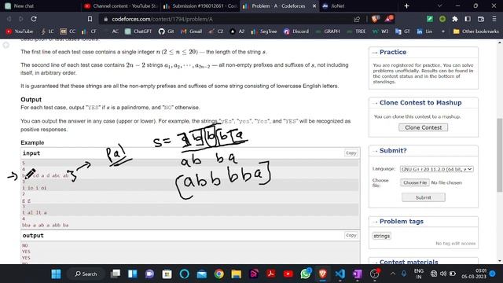Switch to the New chat tab

[x=39, y=6]
